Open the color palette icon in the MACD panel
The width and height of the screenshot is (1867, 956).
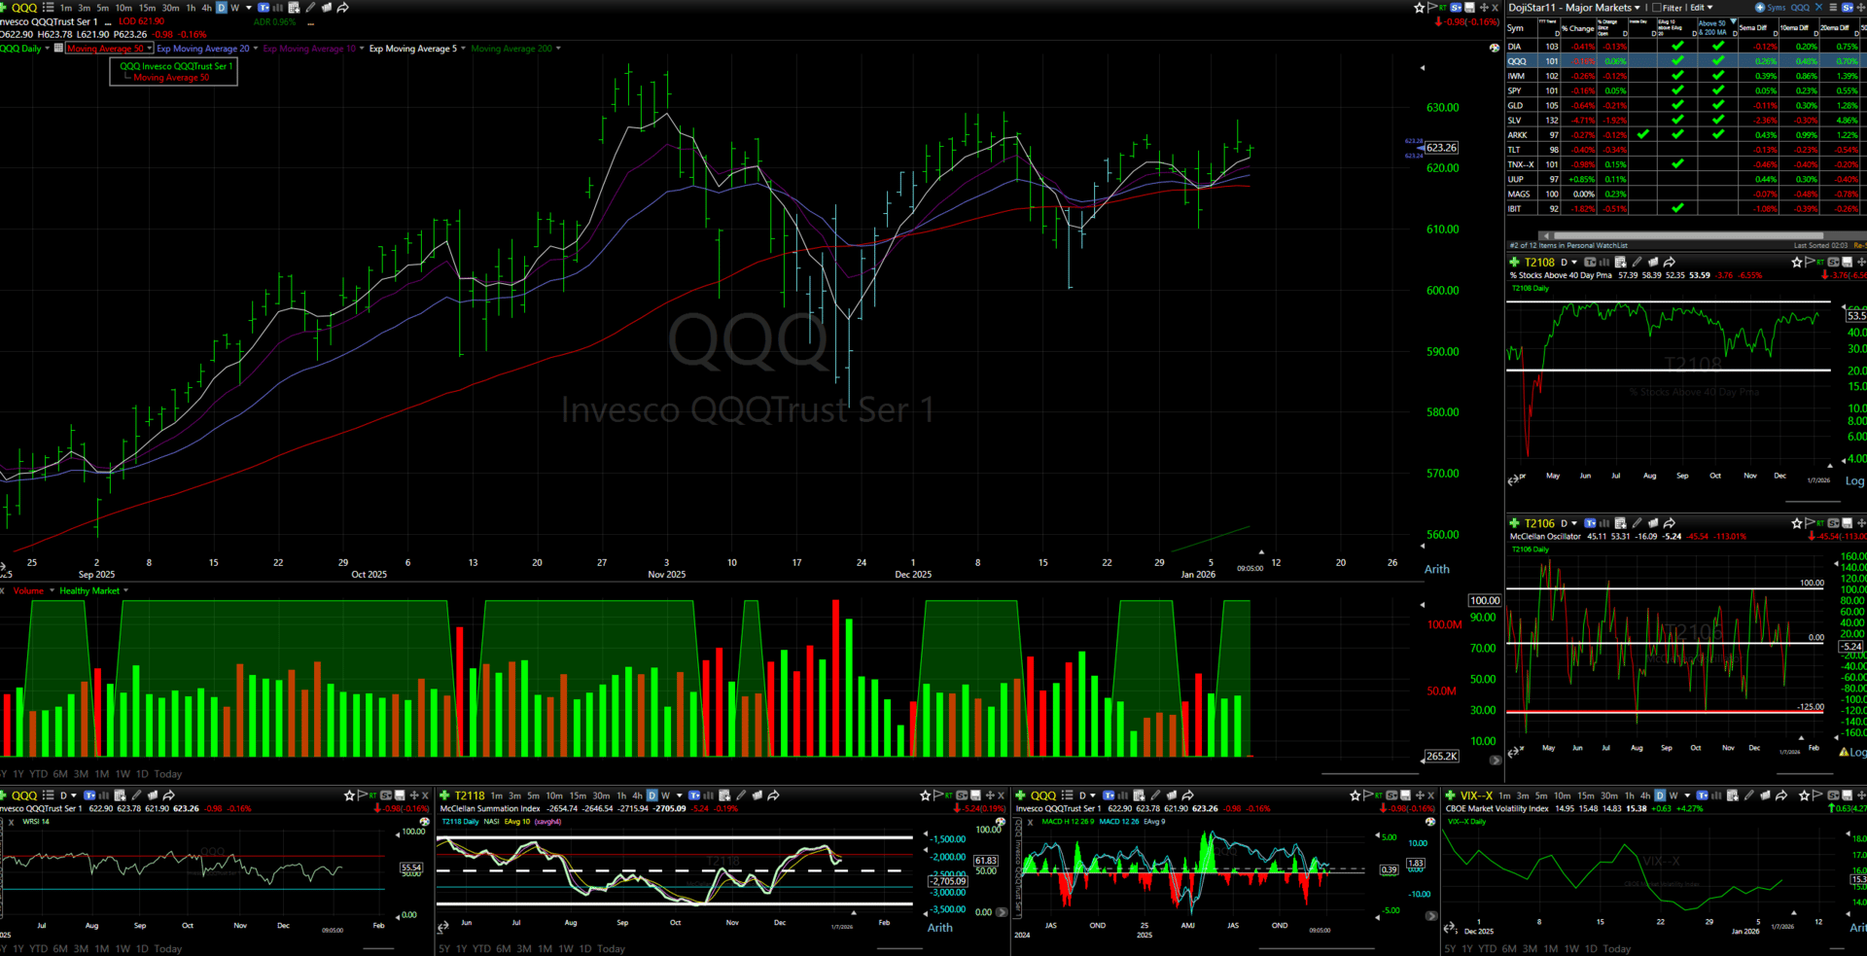click(1429, 822)
